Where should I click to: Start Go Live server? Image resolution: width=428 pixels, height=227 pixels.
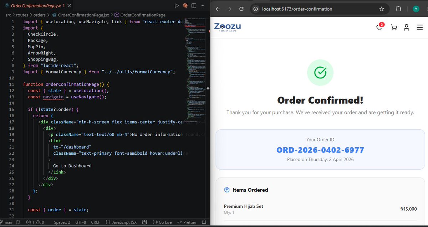click(162, 222)
